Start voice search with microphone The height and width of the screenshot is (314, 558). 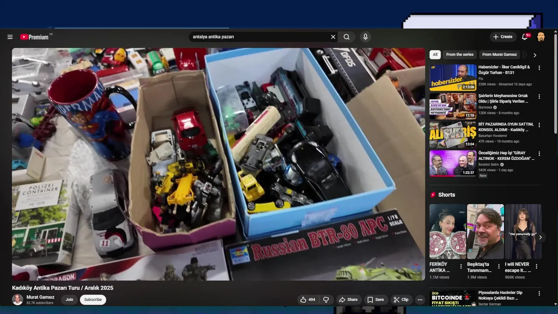click(365, 37)
